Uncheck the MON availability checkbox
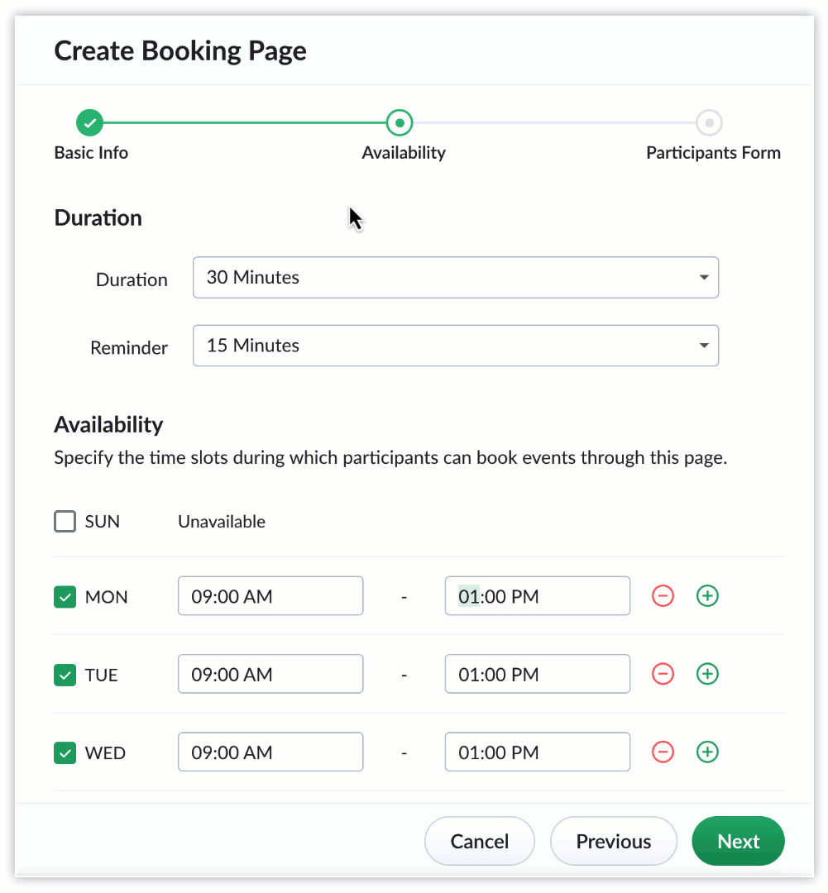The height and width of the screenshot is (893, 828). (65, 597)
